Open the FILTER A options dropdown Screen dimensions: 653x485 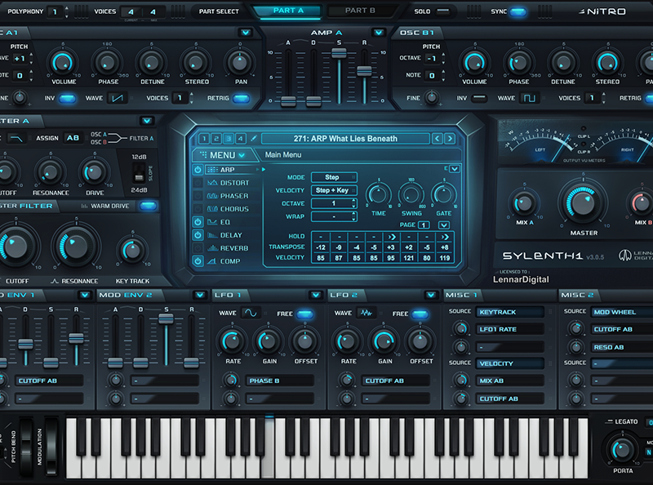(147, 121)
